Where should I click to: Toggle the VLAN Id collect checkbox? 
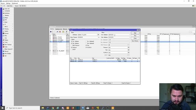pyautogui.click(x=86, y=47)
